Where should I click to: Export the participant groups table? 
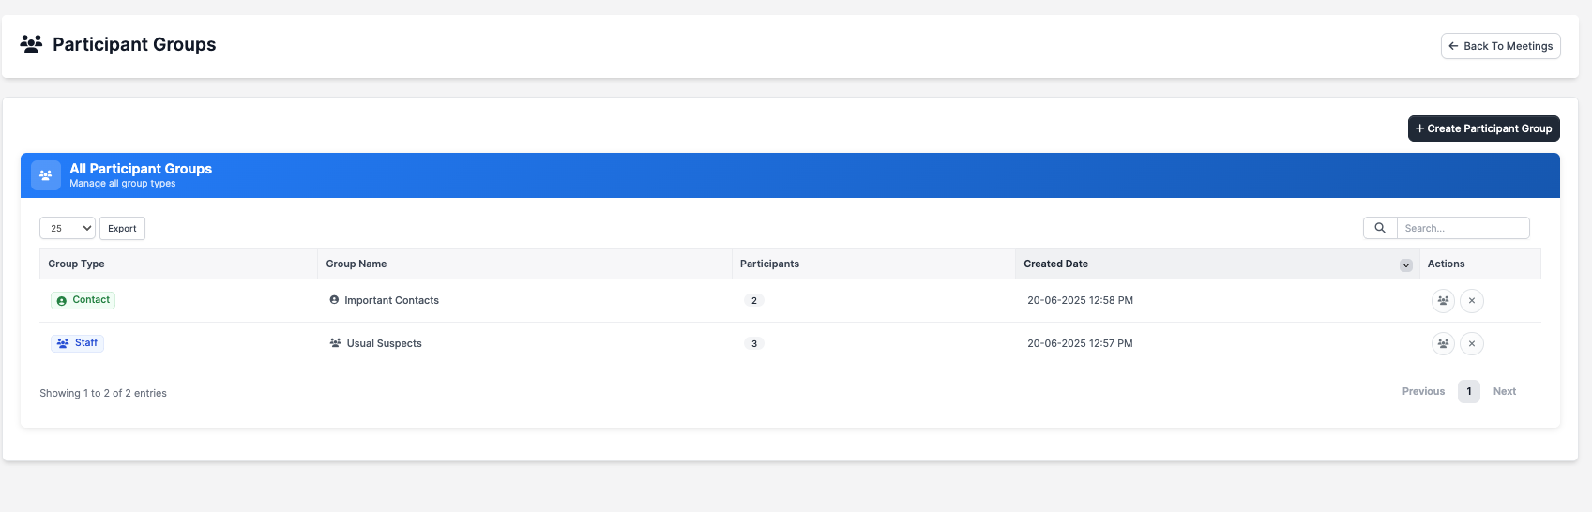pyautogui.click(x=122, y=228)
